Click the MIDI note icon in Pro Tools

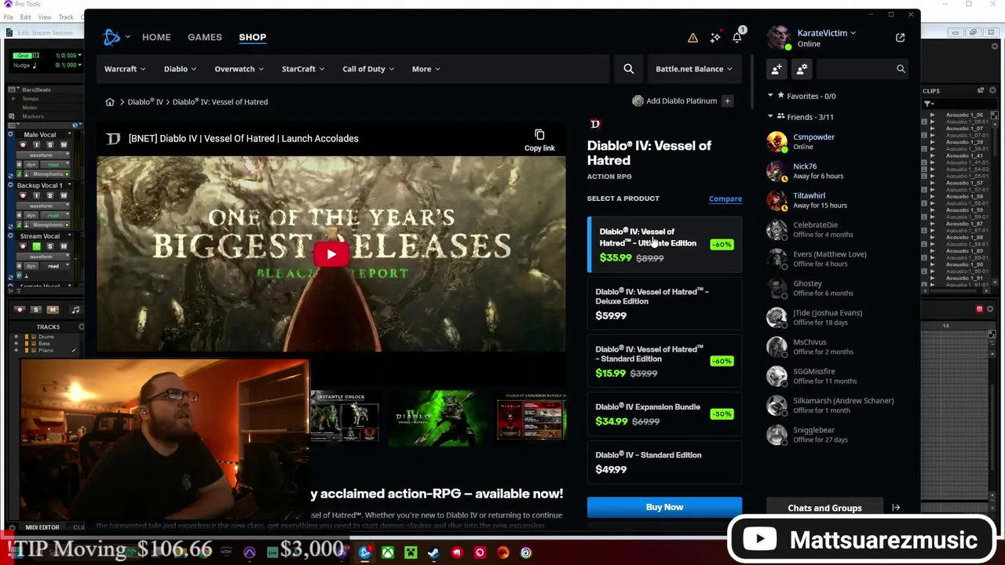pos(75,310)
